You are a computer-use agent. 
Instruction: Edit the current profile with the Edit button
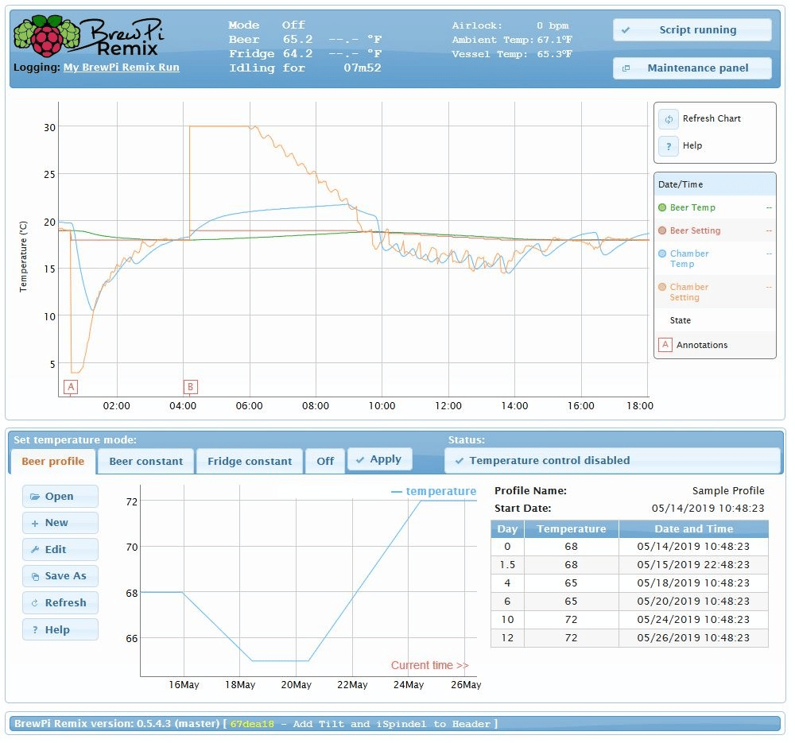(60, 550)
